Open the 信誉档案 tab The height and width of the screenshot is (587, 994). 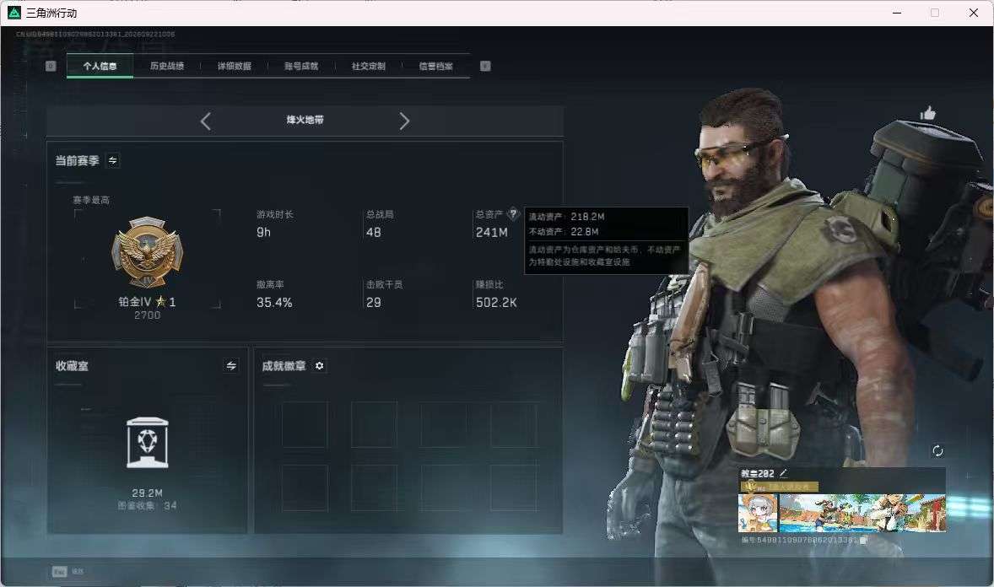click(x=435, y=66)
